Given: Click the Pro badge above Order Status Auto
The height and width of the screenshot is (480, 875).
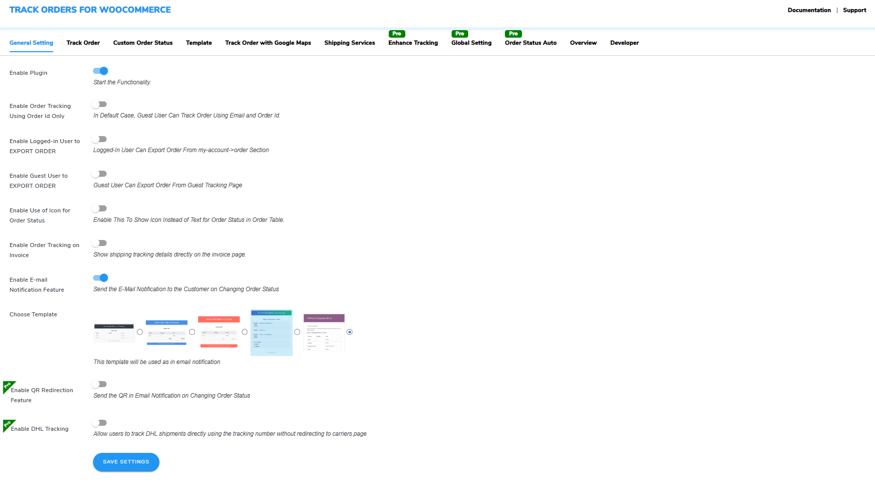Looking at the screenshot, I should (513, 34).
